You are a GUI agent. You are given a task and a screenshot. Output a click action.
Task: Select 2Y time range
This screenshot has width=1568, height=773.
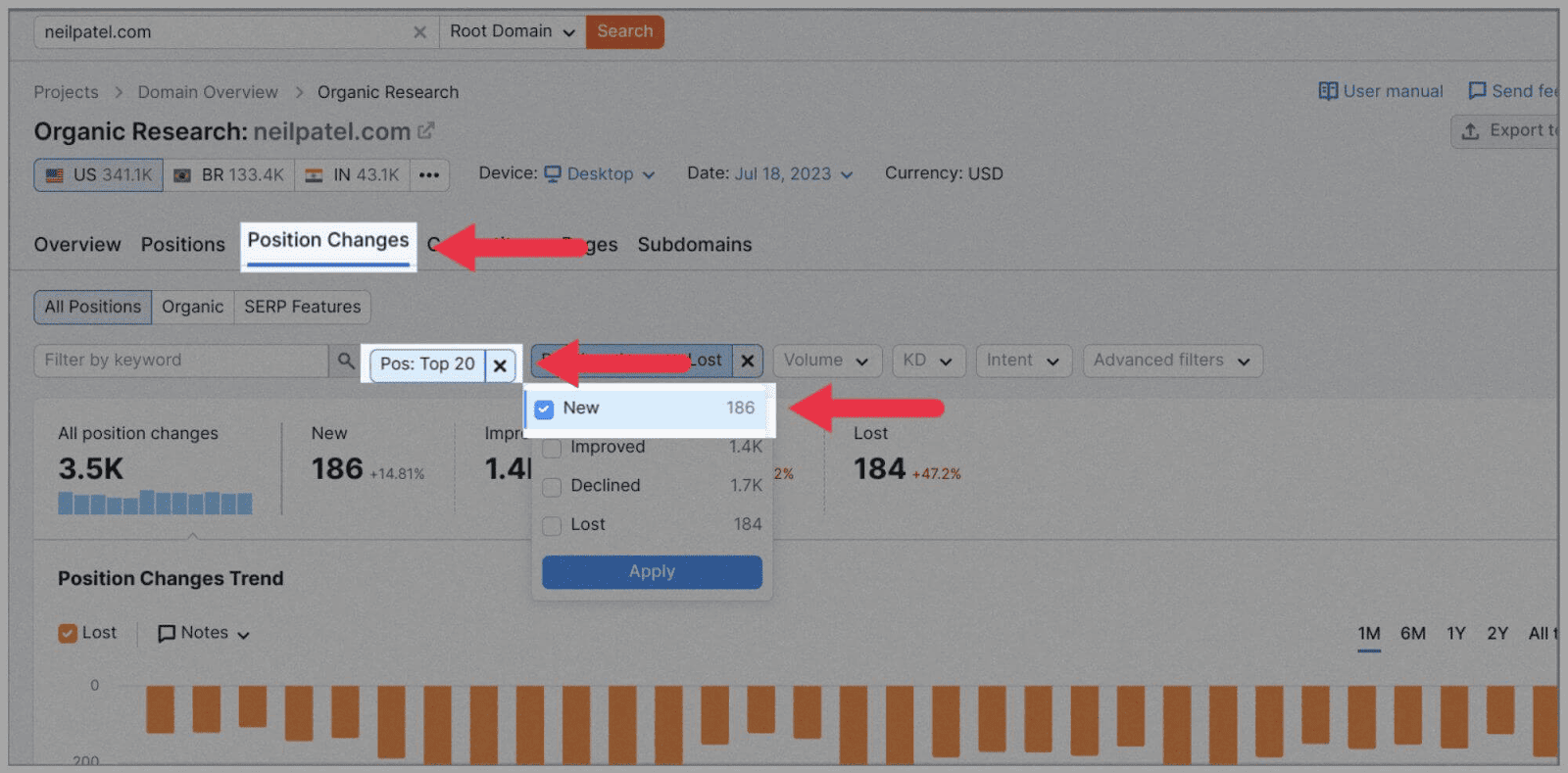[x=1497, y=634]
